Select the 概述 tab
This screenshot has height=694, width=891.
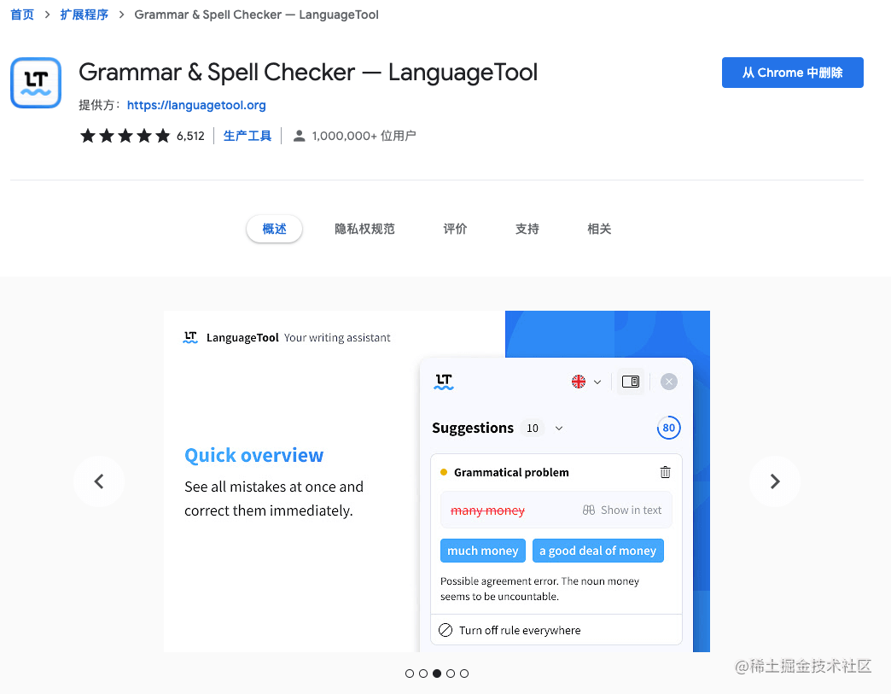(x=274, y=229)
